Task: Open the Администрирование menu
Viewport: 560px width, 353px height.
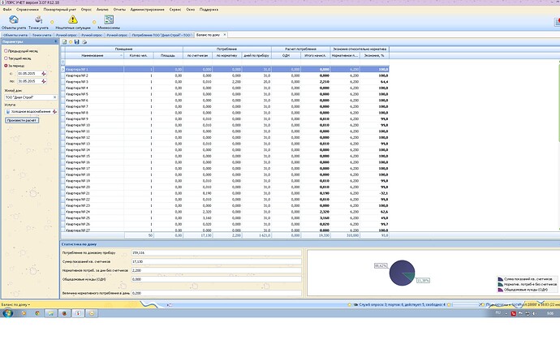Action: (148, 10)
